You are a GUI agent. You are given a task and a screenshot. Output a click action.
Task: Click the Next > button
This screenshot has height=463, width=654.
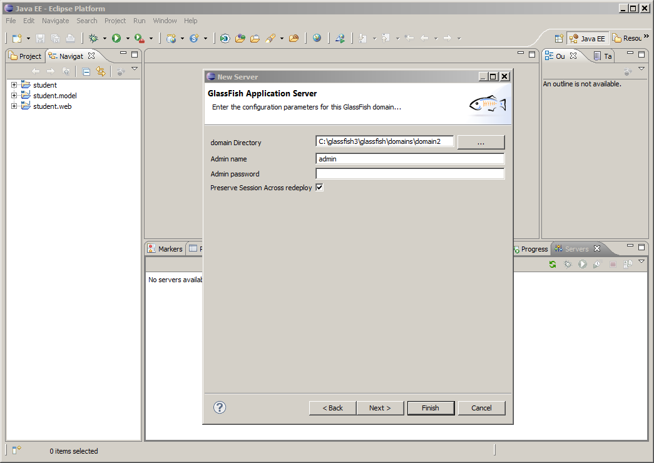coord(380,408)
